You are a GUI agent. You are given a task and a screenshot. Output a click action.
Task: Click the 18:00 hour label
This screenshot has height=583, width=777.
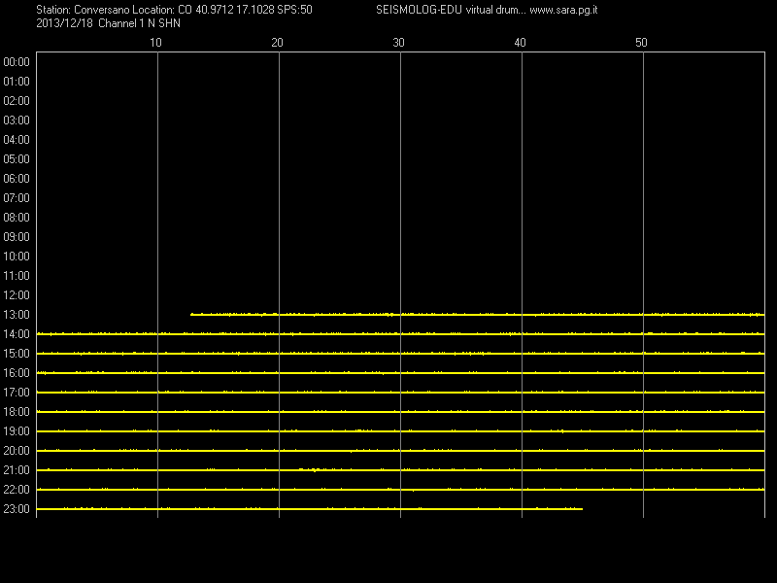(x=17, y=411)
